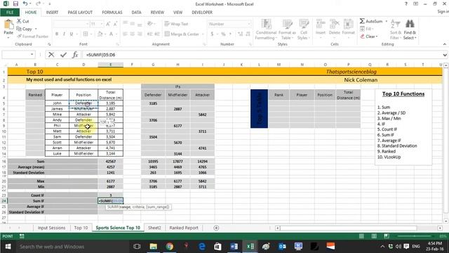Open the Name Box dropdown
449x253 pixels.
coord(32,55)
